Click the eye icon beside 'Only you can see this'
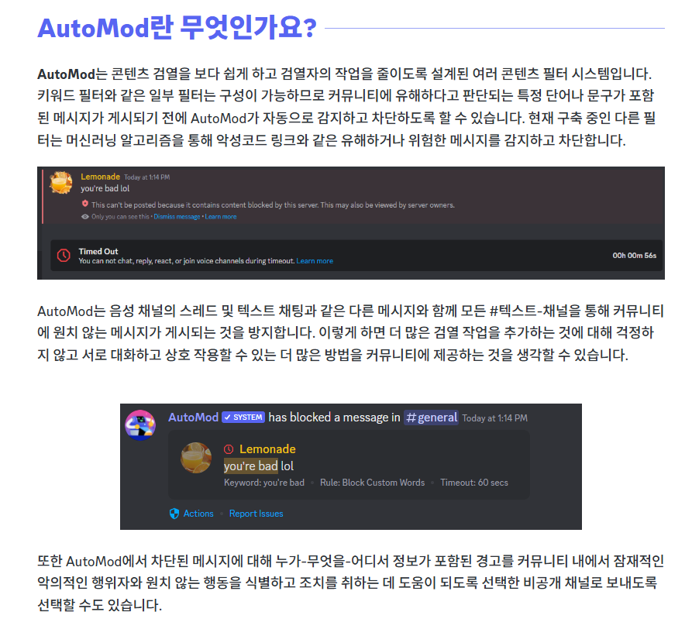The image size is (692, 629). point(85,217)
